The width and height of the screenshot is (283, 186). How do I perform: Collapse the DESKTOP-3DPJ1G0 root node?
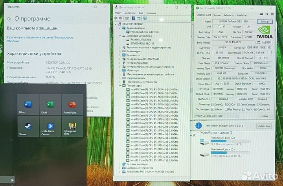(116, 24)
